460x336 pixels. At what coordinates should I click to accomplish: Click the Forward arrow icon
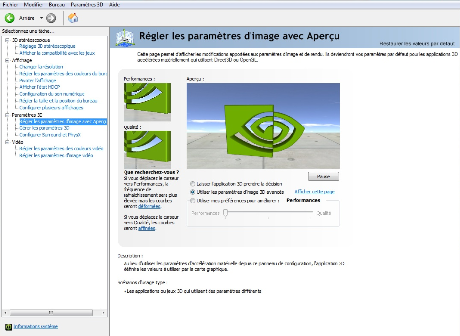(51, 18)
